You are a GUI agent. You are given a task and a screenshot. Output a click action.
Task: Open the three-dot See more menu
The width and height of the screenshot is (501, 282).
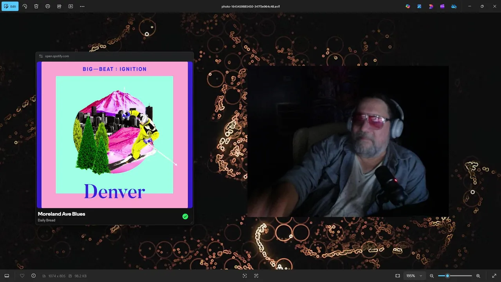coord(82,6)
